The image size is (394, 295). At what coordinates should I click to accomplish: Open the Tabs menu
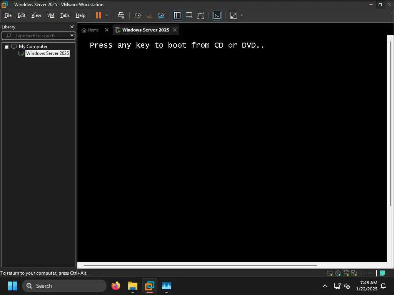click(65, 15)
